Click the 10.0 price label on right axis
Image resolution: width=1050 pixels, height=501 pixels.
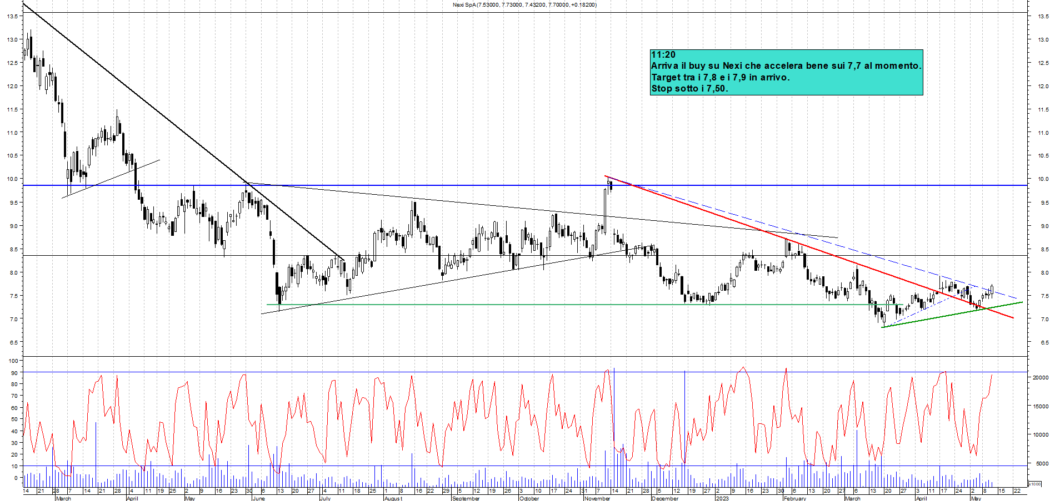(x=1043, y=179)
